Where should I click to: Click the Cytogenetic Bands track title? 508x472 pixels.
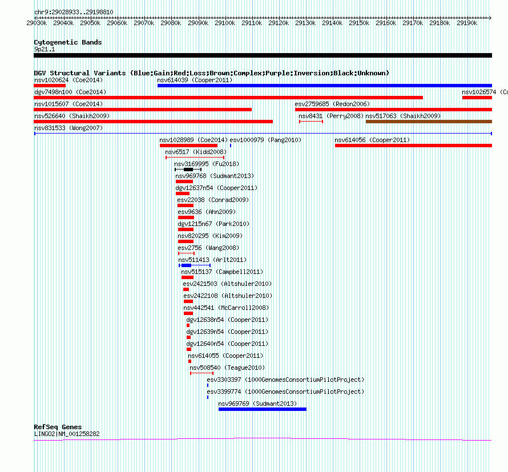(68, 42)
